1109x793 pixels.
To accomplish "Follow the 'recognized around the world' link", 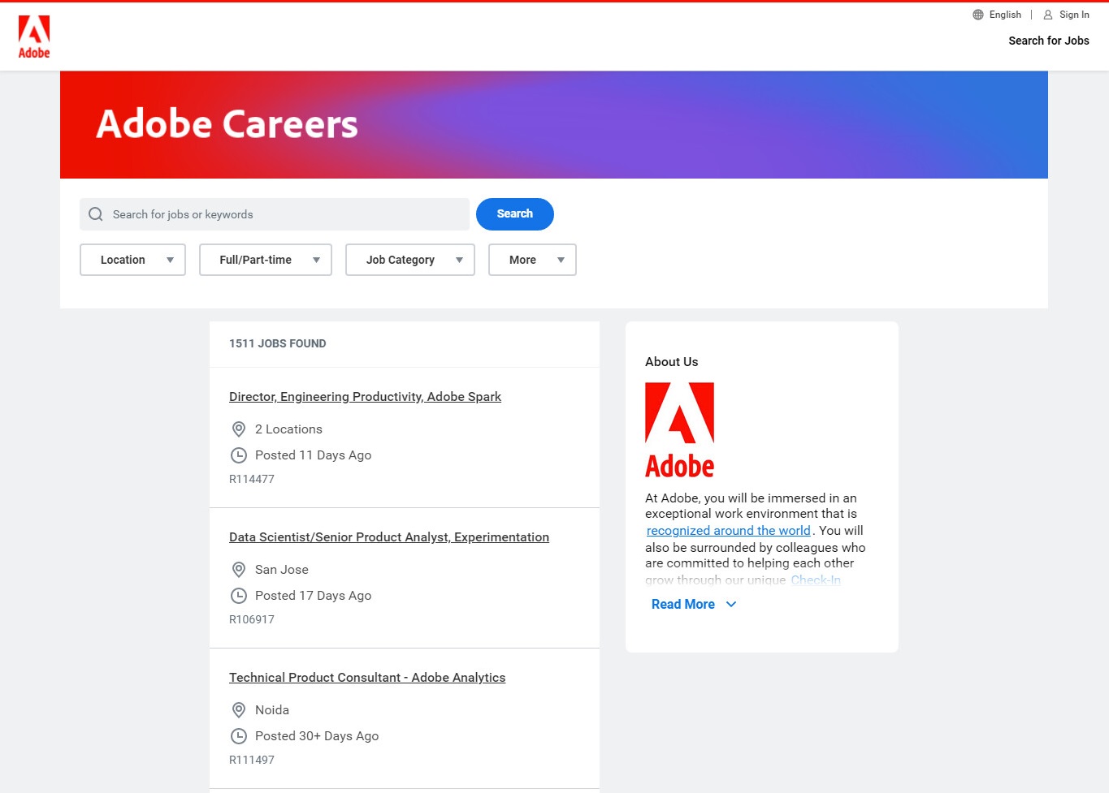I will coord(728,531).
